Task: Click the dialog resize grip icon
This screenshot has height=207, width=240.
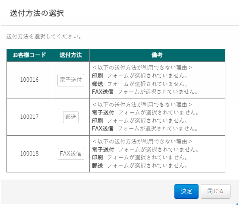Action: coord(237,204)
